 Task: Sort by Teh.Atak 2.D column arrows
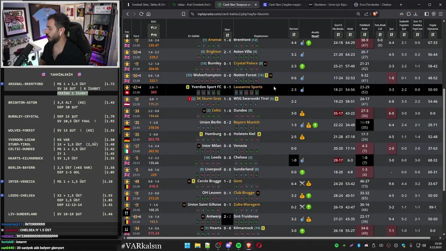(380, 35)
